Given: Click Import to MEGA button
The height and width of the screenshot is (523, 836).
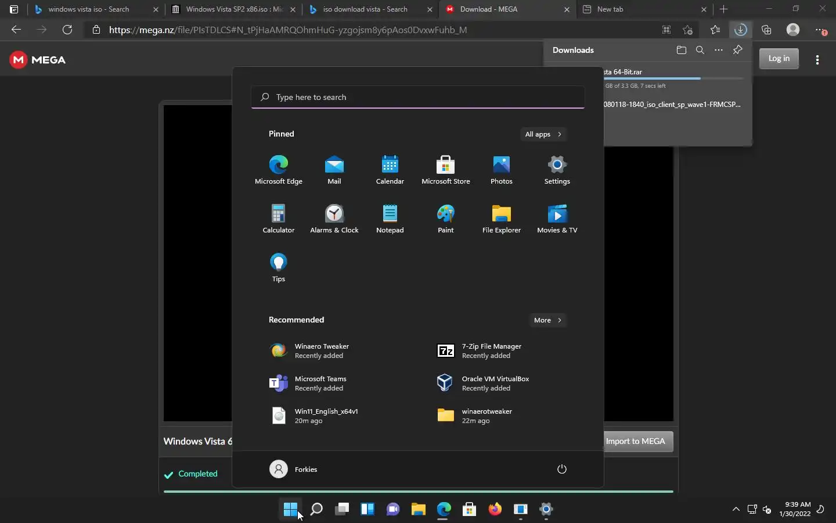Looking at the screenshot, I should point(639,441).
